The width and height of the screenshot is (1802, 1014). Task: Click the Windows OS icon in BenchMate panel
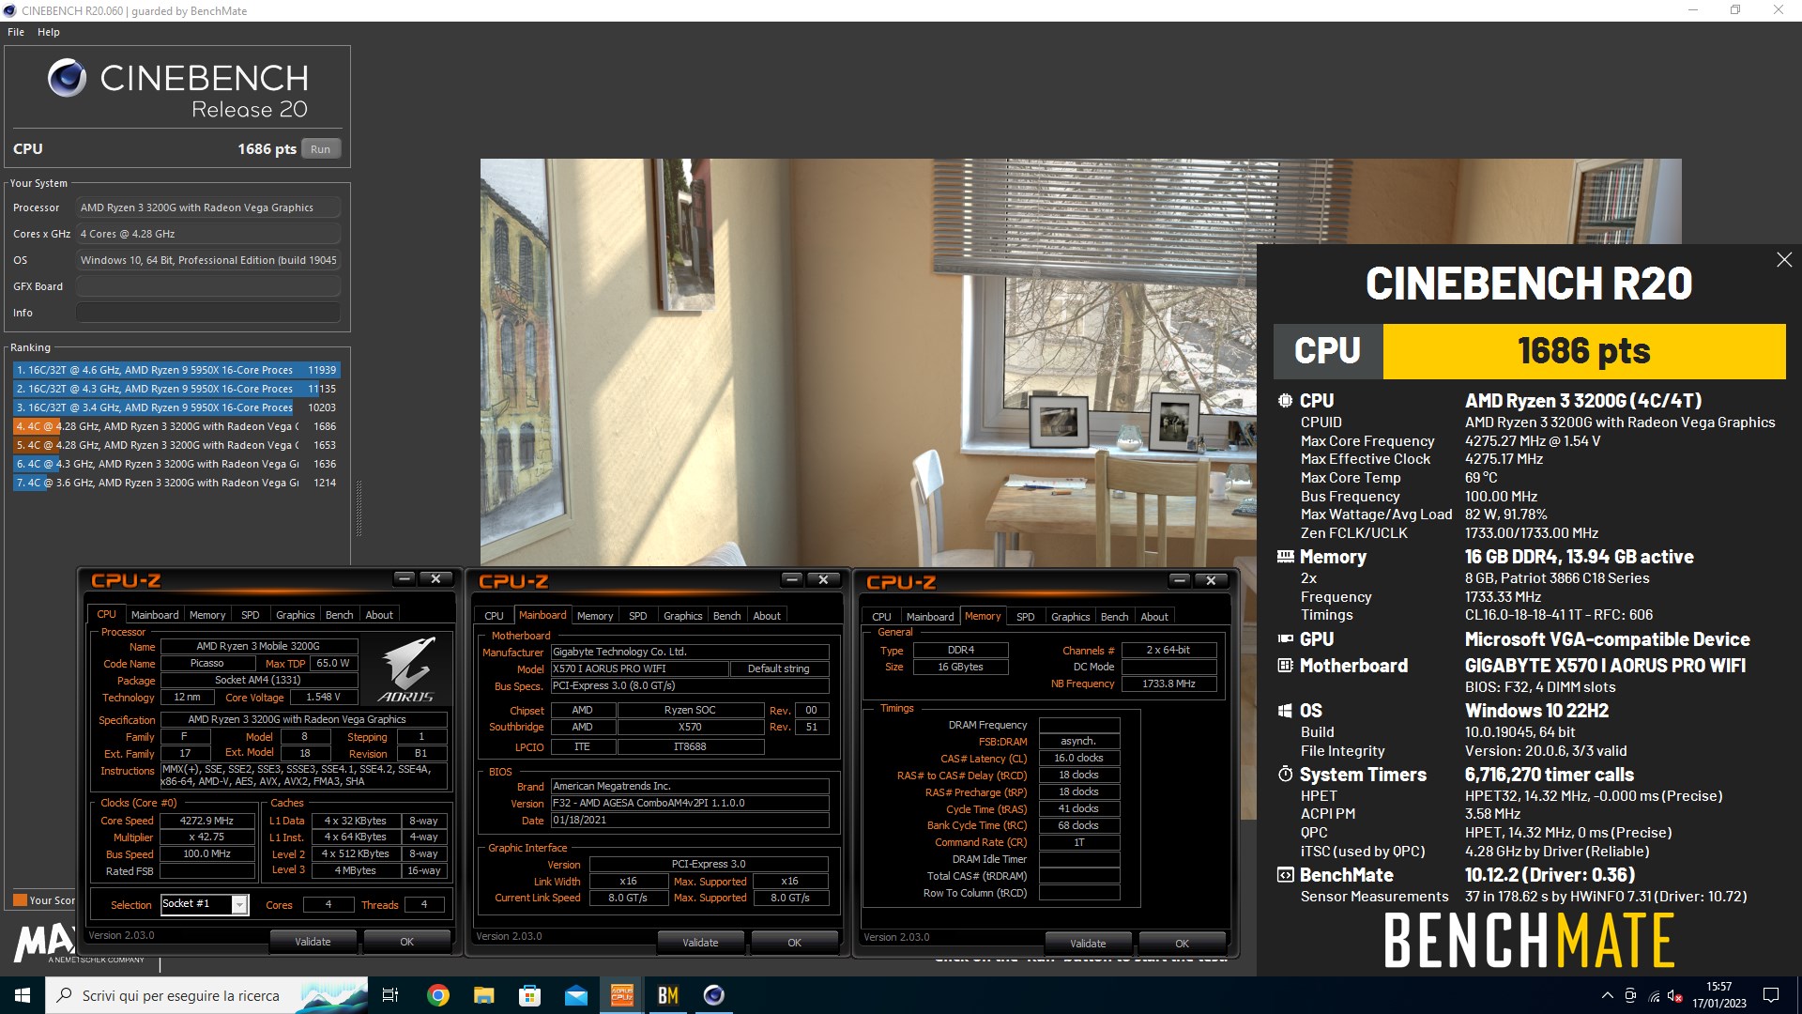(1285, 711)
